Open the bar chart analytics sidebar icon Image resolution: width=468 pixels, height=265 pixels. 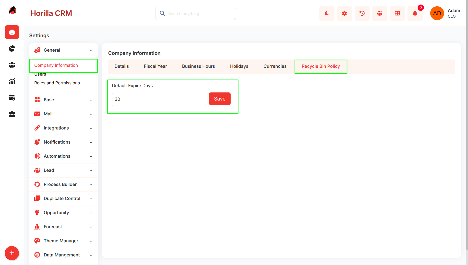point(12,81)
